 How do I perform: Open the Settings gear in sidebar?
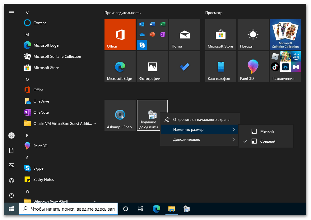(12, 180)
